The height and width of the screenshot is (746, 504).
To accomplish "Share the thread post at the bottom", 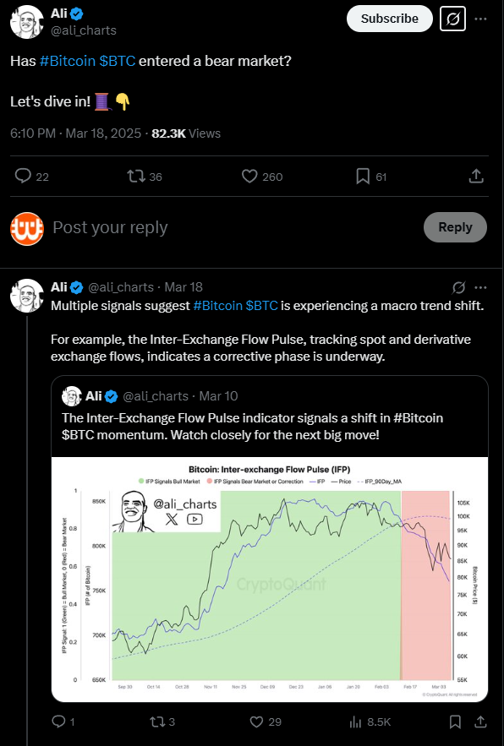I will coord(480,721).
